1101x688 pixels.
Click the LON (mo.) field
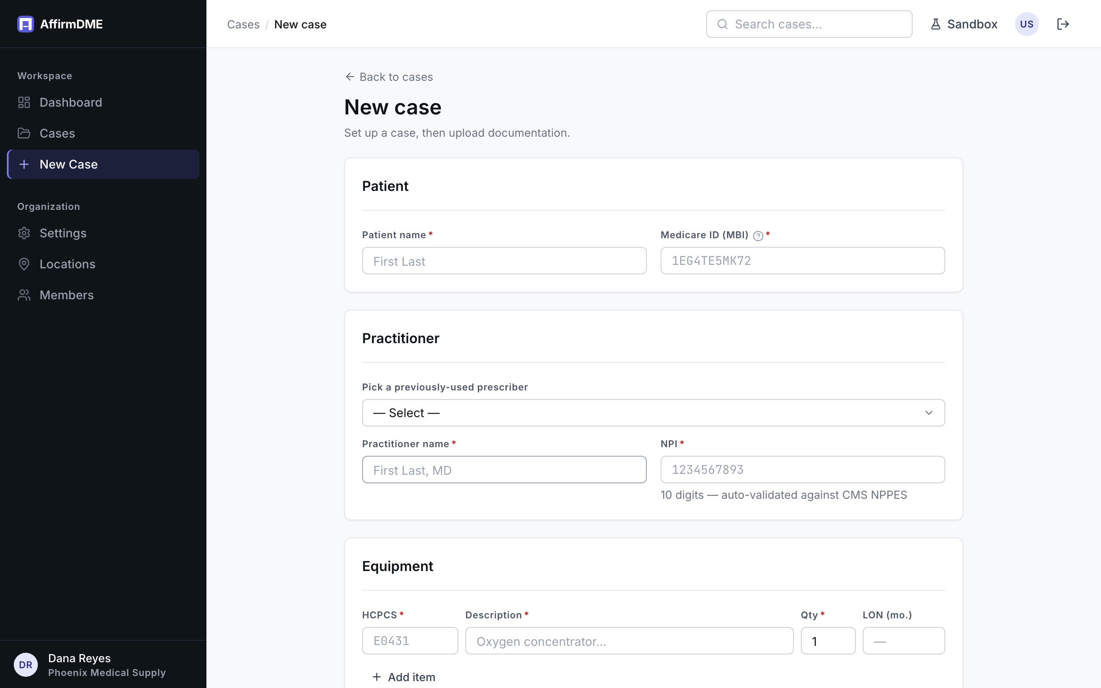[x=904, y=641]
